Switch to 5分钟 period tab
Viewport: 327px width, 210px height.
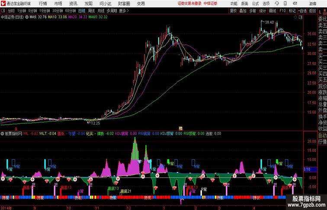point(32,11)
